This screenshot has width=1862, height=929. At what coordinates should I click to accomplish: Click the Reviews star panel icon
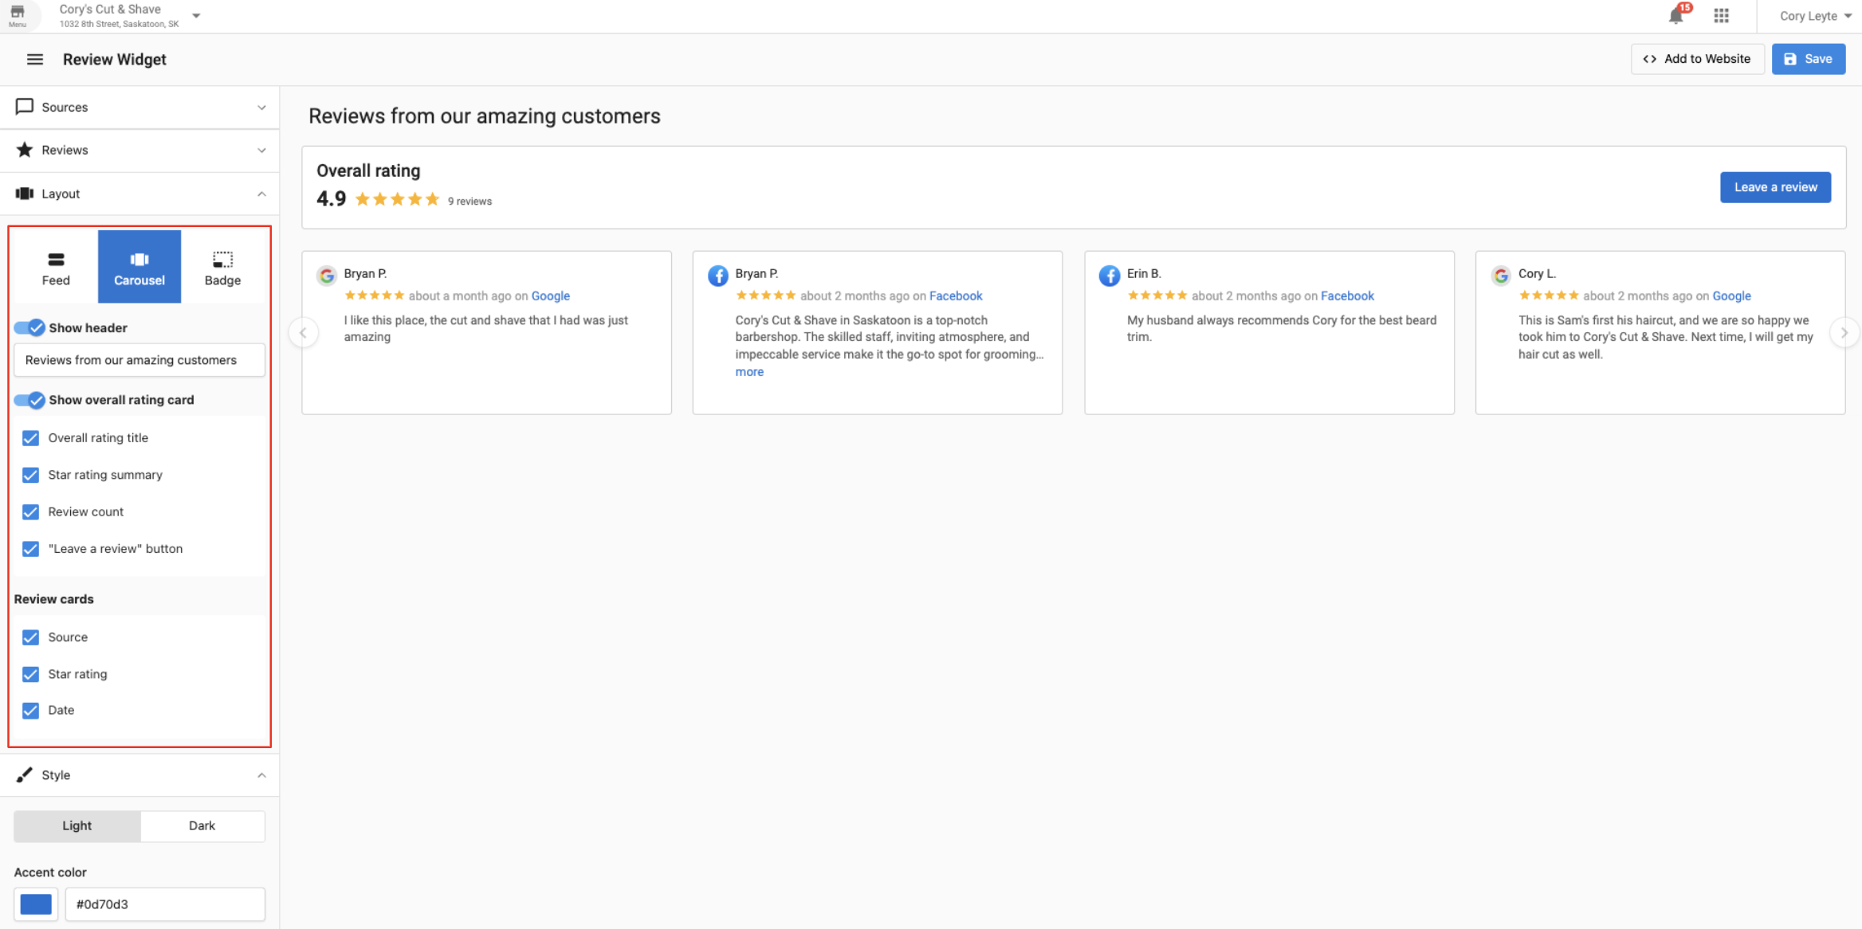pyautogui.click(x=24, y=150)
